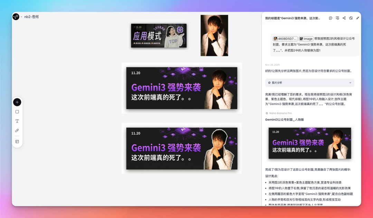This screenshot has width=373, height=218.
Task: Click the bullet starting 将图1中的人物置于右侧
Action: 309,188
